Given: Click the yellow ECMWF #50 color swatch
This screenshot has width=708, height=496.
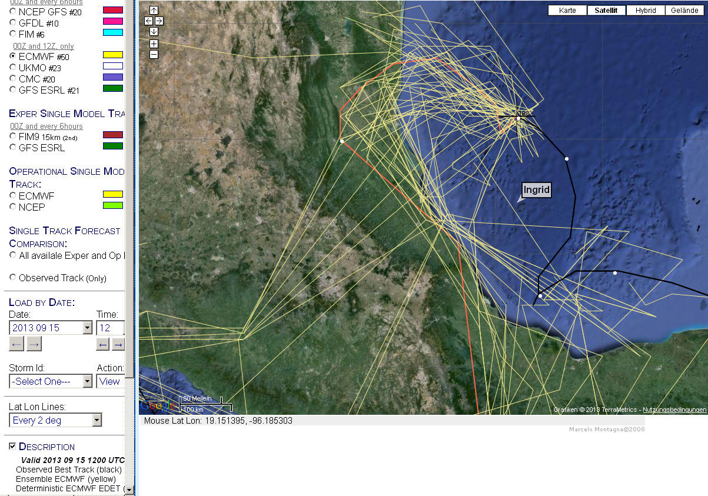Looking at the screenshot, I should point(112,55).
